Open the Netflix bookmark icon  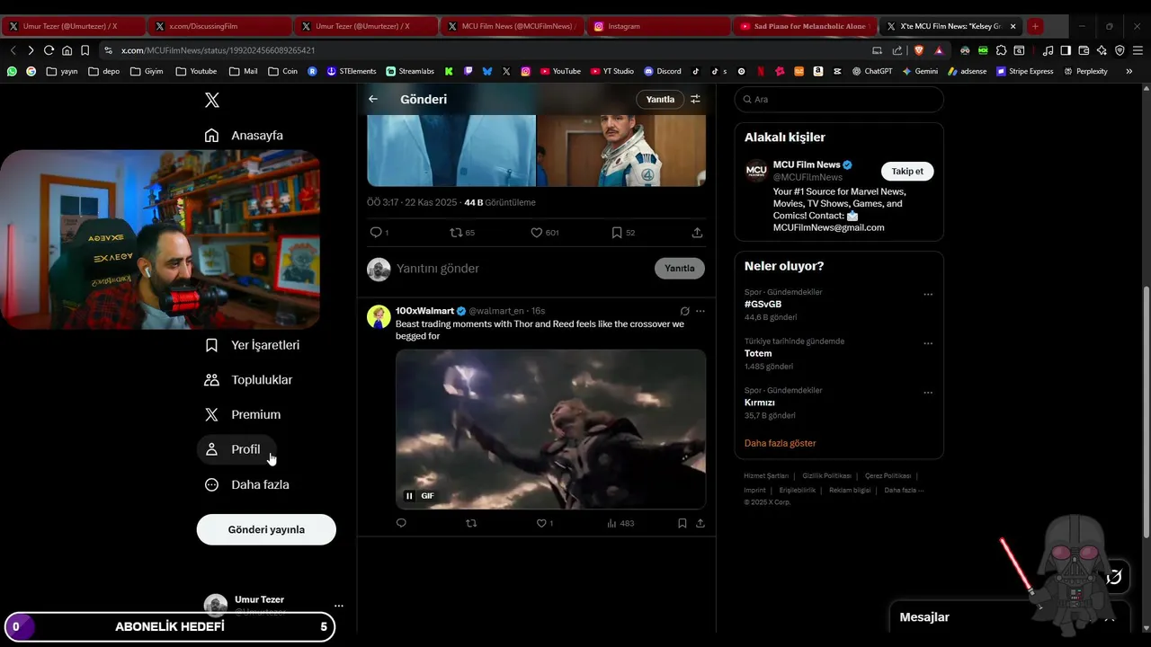click(761, 71)
